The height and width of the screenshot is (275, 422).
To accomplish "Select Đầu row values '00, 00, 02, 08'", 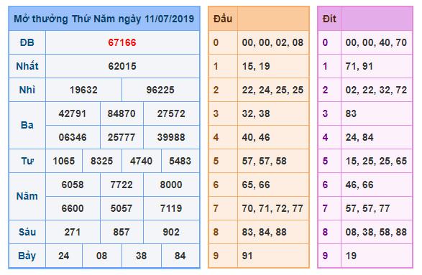I will (x=272, y=42).
